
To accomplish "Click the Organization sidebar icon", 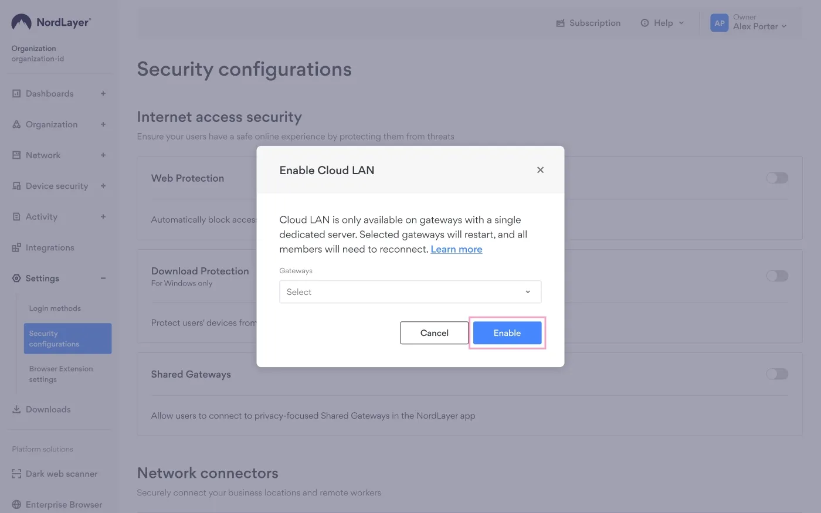I will (16, 124).
